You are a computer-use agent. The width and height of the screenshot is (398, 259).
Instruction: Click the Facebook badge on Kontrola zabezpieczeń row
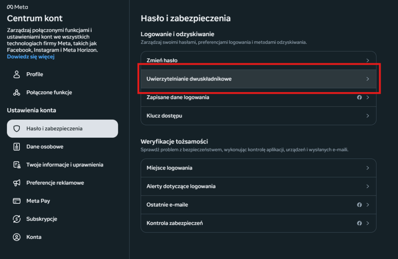pos(360,223)
